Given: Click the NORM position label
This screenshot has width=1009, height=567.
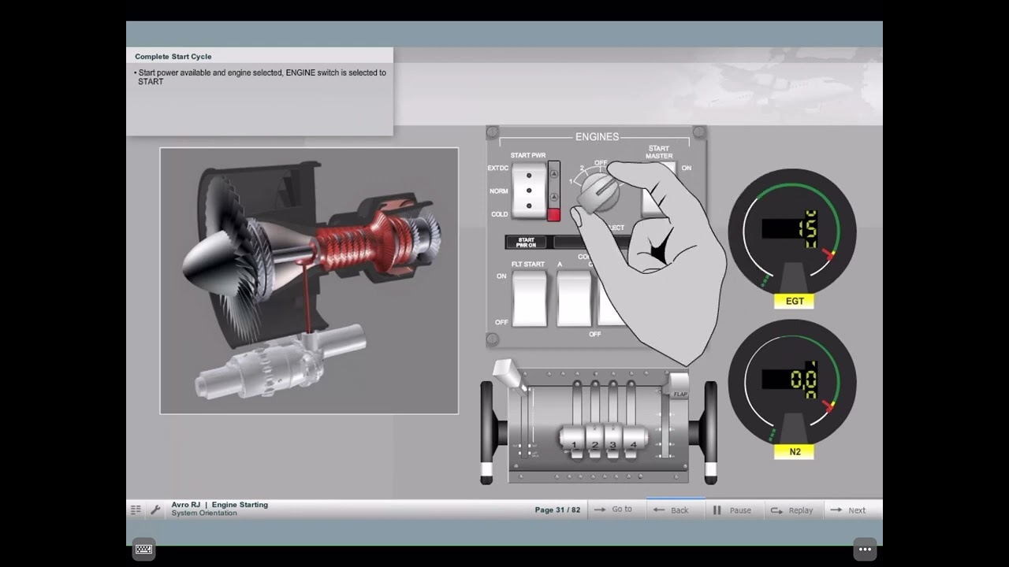Looking at the screenshot, I should [498, 191].
